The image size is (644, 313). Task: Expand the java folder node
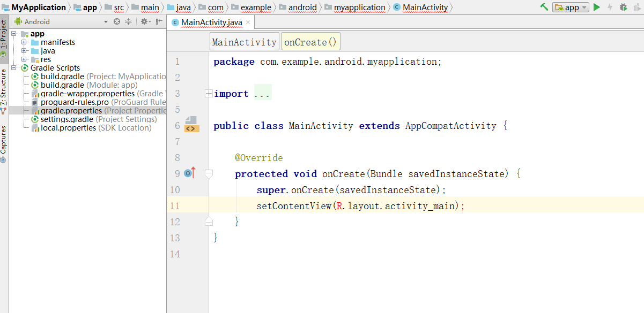point(24,51)
